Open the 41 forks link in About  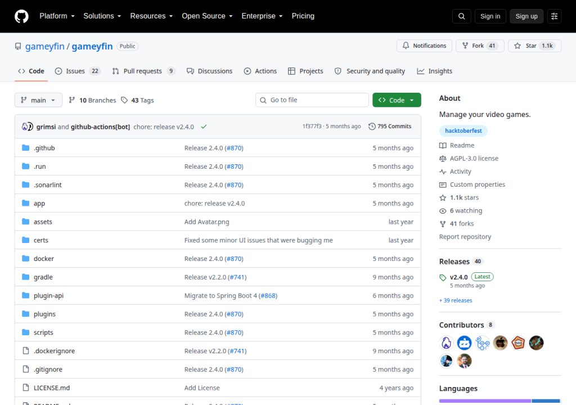click(x=457, y=224)
